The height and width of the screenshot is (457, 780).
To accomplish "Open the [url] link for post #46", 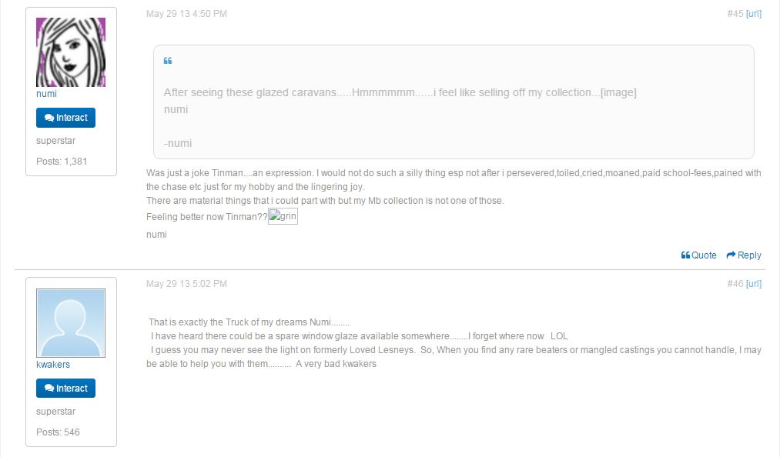I will click(754, 284).
